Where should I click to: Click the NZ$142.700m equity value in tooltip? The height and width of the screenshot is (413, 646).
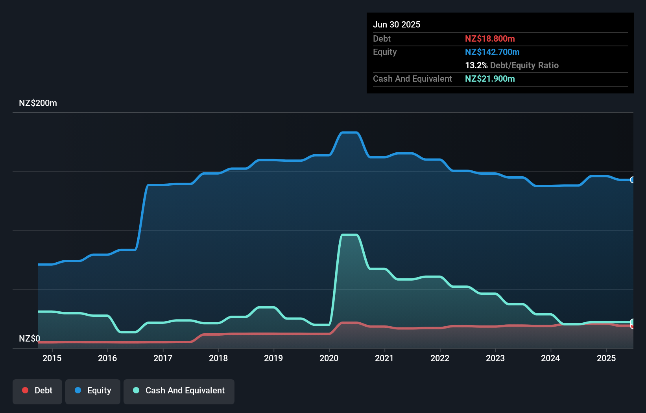tap(492, 52)
